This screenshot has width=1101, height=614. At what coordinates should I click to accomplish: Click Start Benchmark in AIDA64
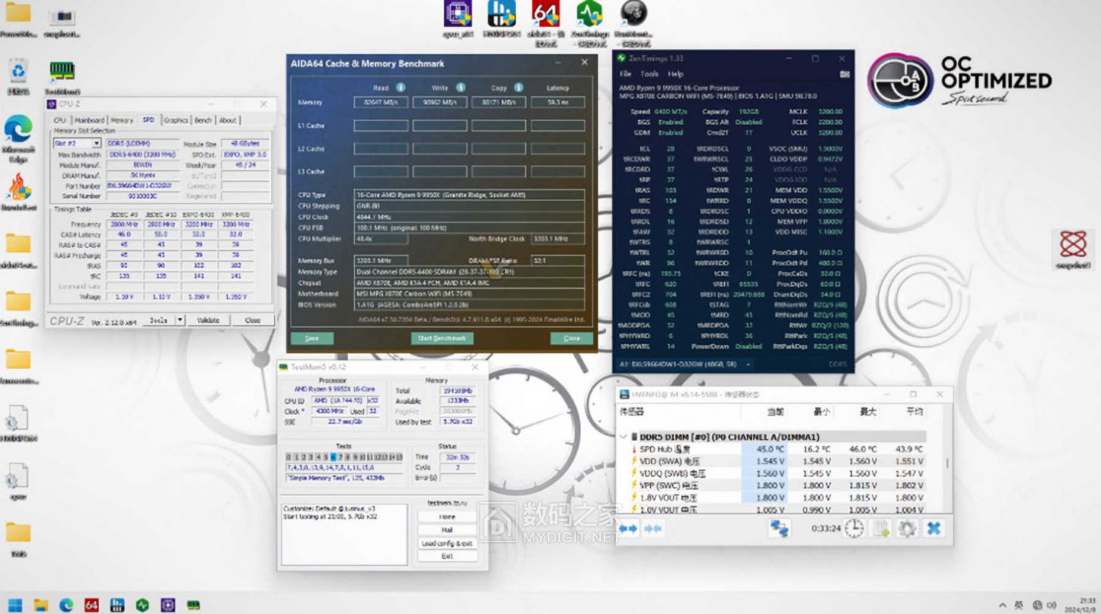[443, 338]
